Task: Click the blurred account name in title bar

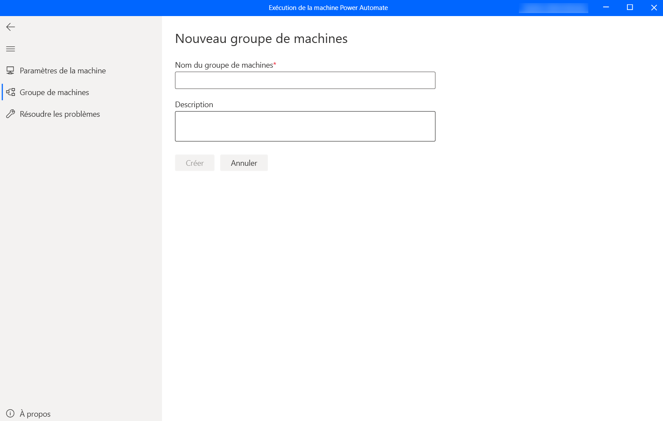Action: point(554,8)
